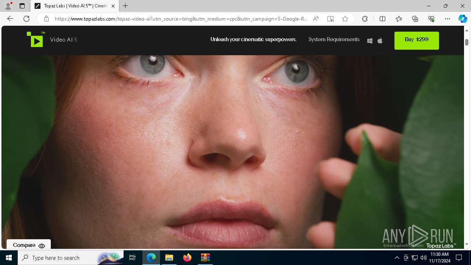
Task: Launch Firefox from the taskbar
Action: tap(187, 258)
